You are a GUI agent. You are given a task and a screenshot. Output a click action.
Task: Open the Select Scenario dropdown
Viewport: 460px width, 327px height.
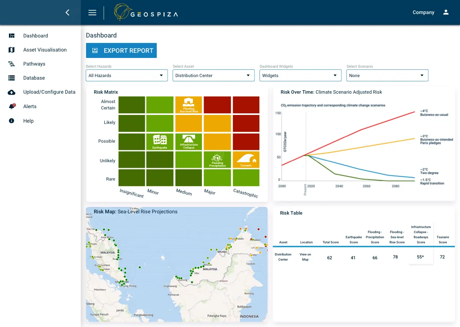tap(387, 75)
